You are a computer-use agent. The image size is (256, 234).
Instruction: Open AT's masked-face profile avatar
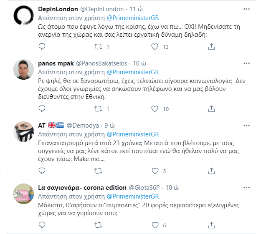click(24, 133)
